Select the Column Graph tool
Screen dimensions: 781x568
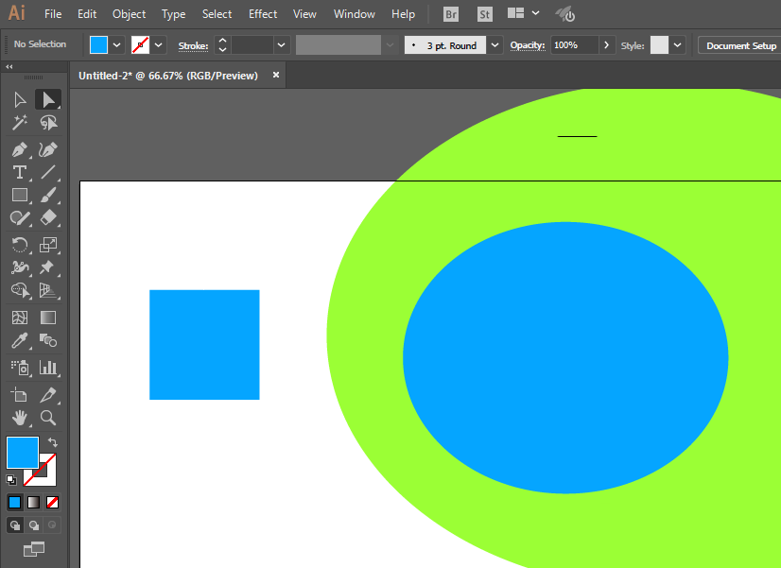point(48,368)
